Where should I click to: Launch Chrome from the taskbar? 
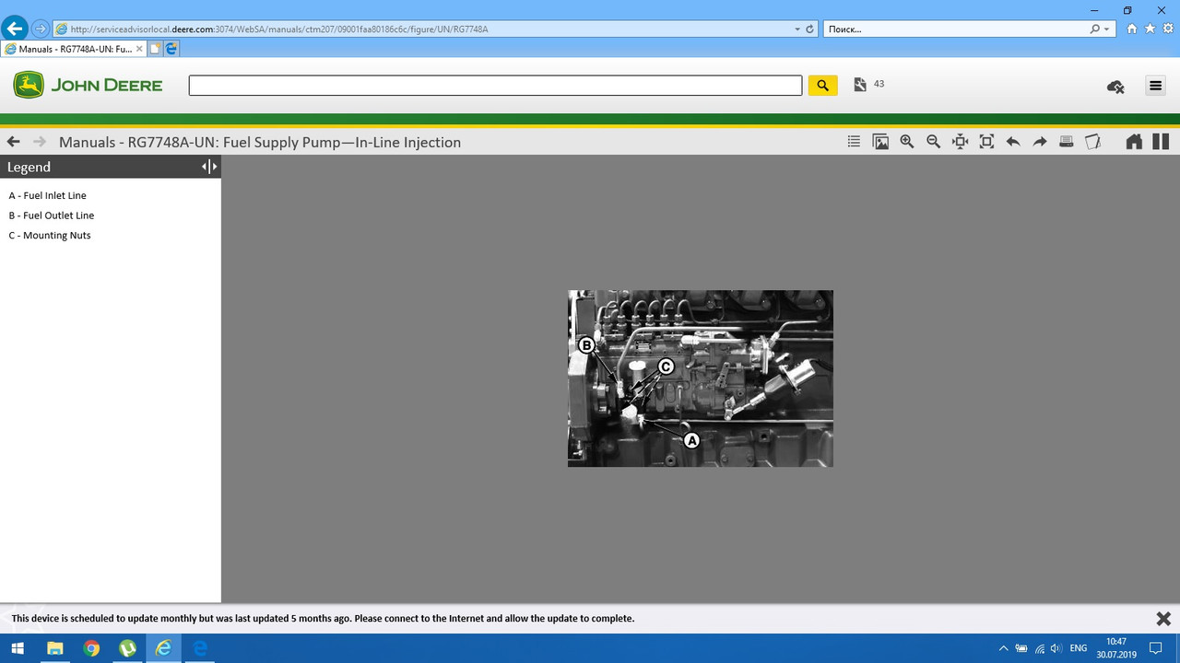click(91, 648)
